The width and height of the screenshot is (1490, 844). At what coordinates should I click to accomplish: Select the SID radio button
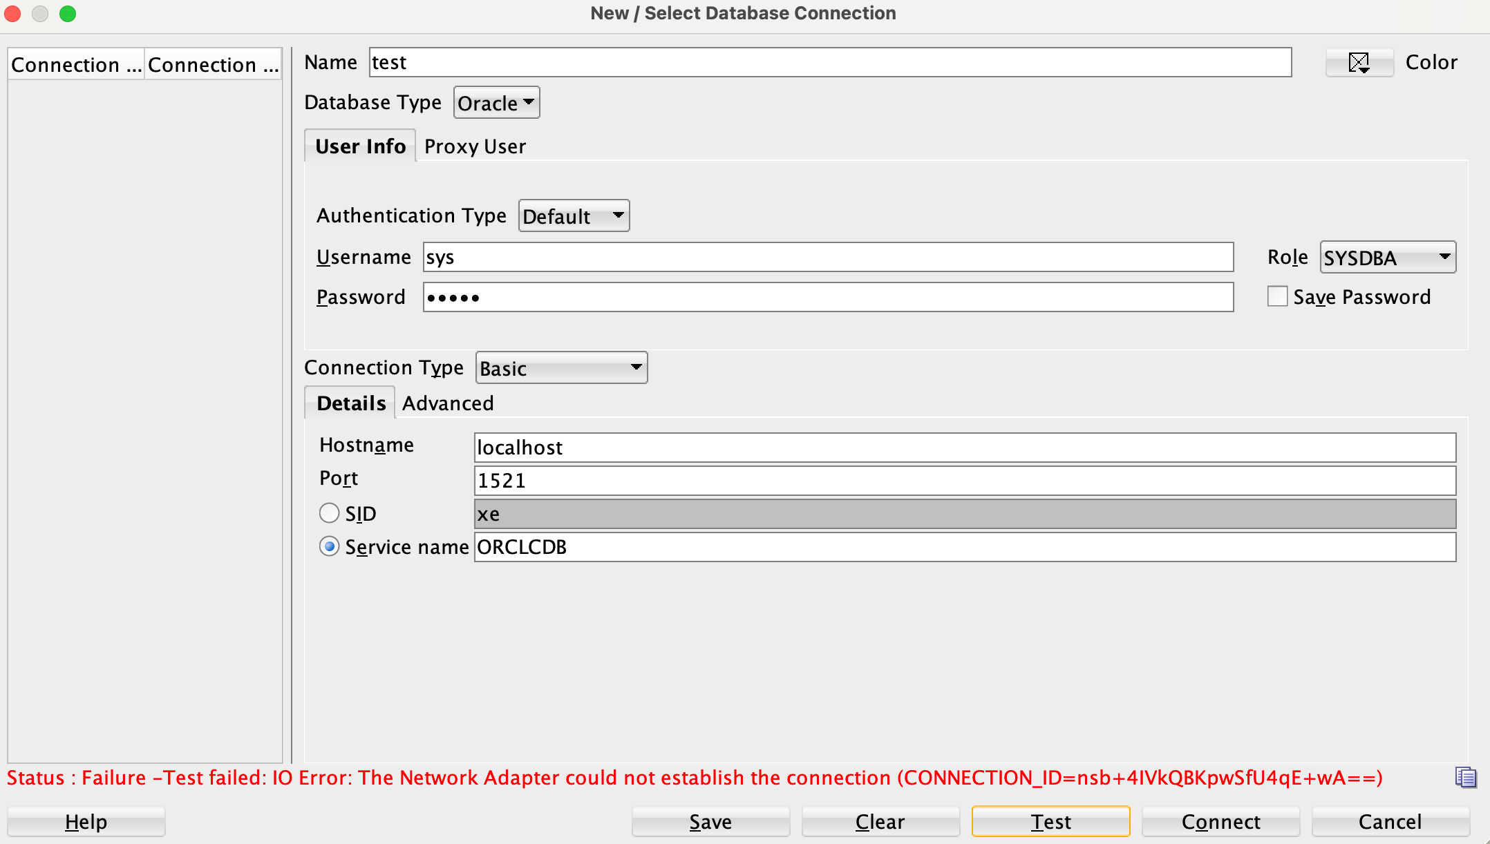coord(330,513)
